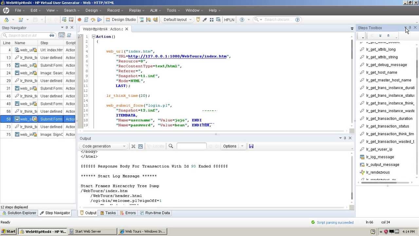Image resolution: width=419 pixels, height=236 pixels.
Task: Pin the Step Navigator panel
Action: point(67,28)
